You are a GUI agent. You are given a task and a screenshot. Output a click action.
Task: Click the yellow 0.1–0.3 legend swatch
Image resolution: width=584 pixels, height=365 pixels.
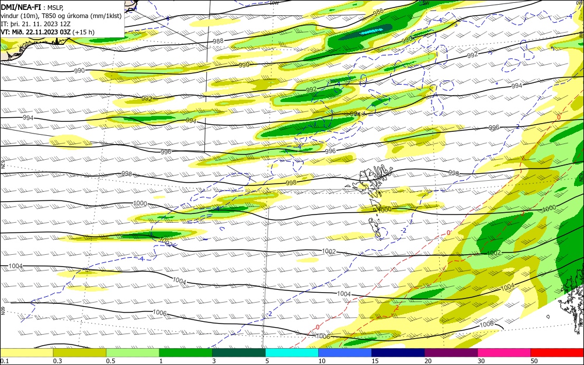click(x=26, y=353)
